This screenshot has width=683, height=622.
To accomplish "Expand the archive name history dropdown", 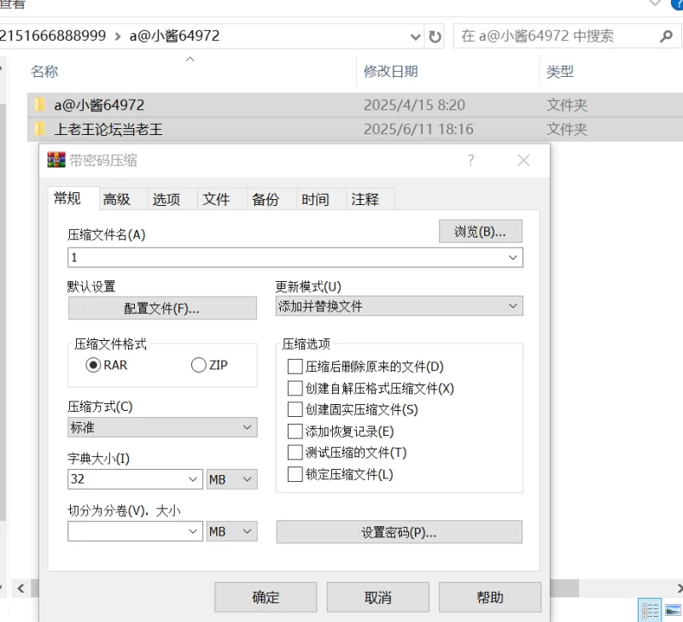I will click(x=513, y=257).
